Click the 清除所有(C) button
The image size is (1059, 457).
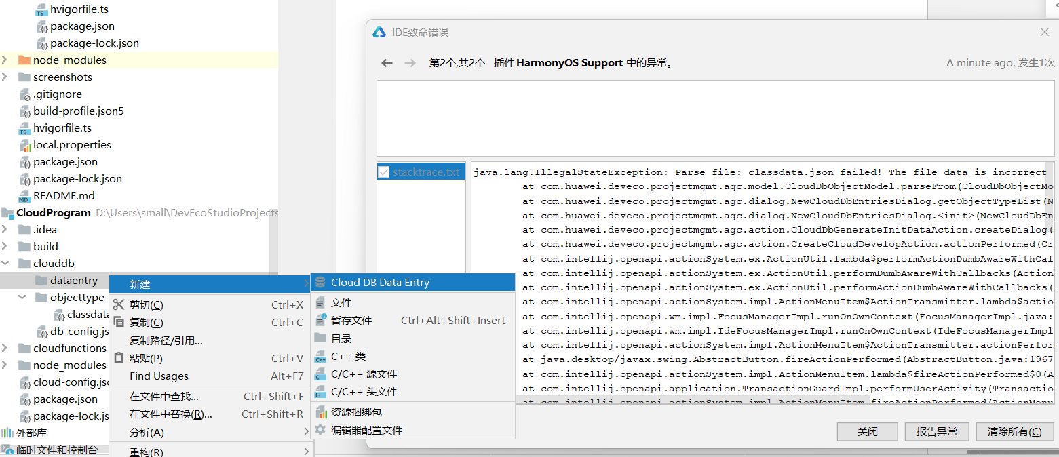(1015, 432)
